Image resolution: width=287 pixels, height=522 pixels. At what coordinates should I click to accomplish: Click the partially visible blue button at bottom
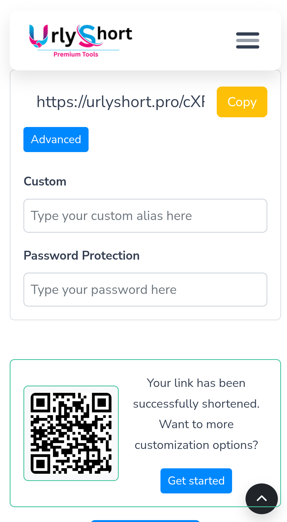click(145, 521)
